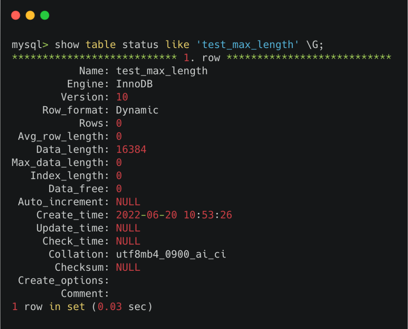Click the Checksum NULL value

[128, 267]
